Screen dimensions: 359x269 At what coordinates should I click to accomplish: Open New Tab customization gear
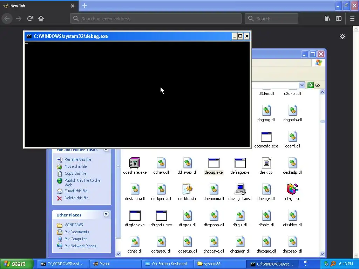tap(342, 36)
